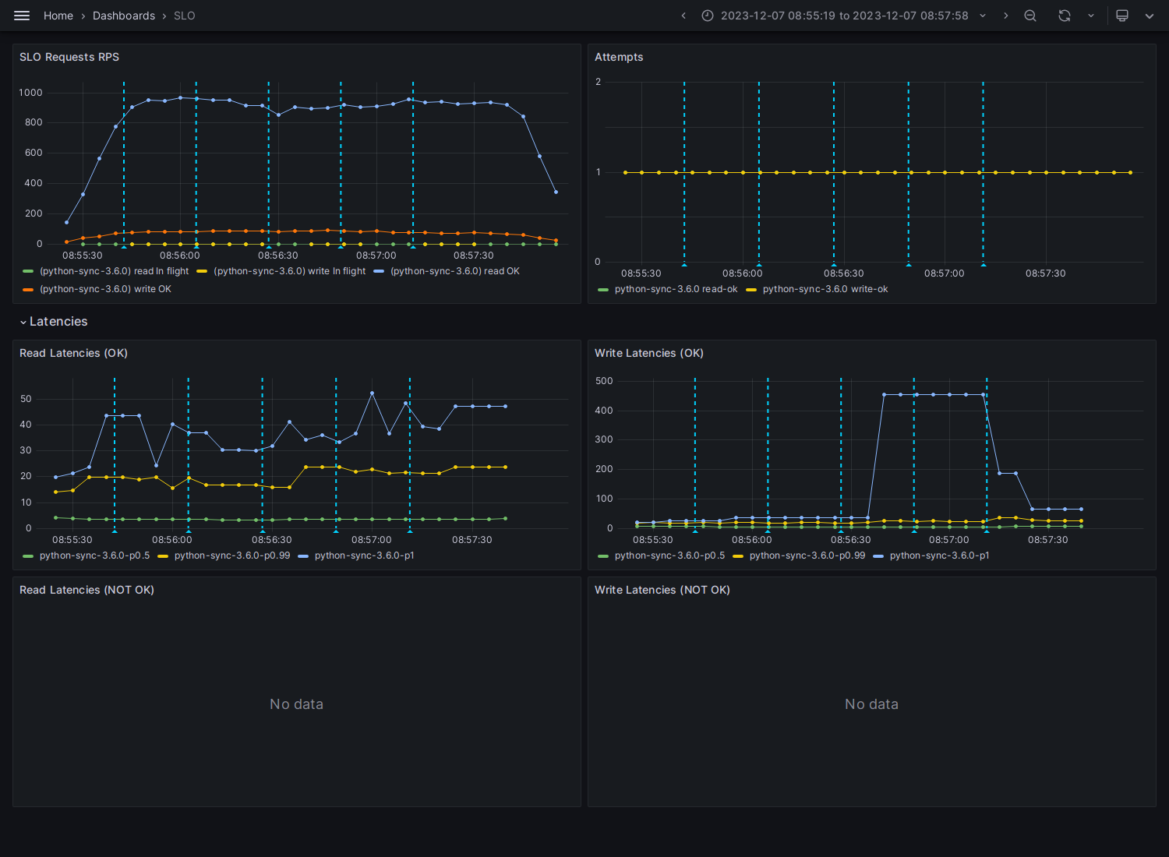
Task: Toggle read In flight series in RPS legend
Action: point(115,271)
